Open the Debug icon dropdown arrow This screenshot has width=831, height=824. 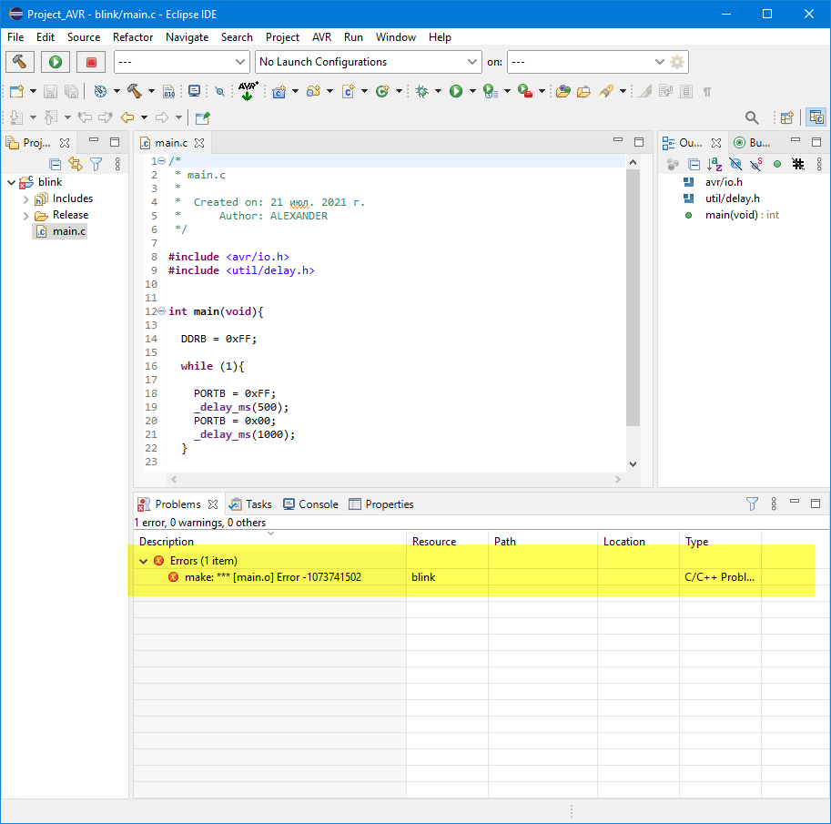(438, 91)
